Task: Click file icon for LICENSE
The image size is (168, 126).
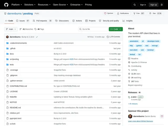Action: coord(7,92)
